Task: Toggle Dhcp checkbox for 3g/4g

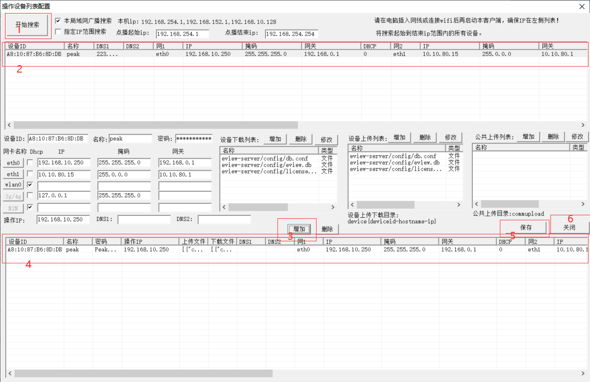Action: [30, 195]
